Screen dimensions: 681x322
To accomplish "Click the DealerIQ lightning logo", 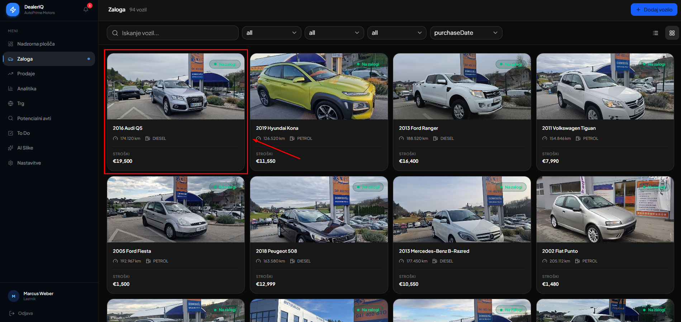I will (x=13, y=10).
